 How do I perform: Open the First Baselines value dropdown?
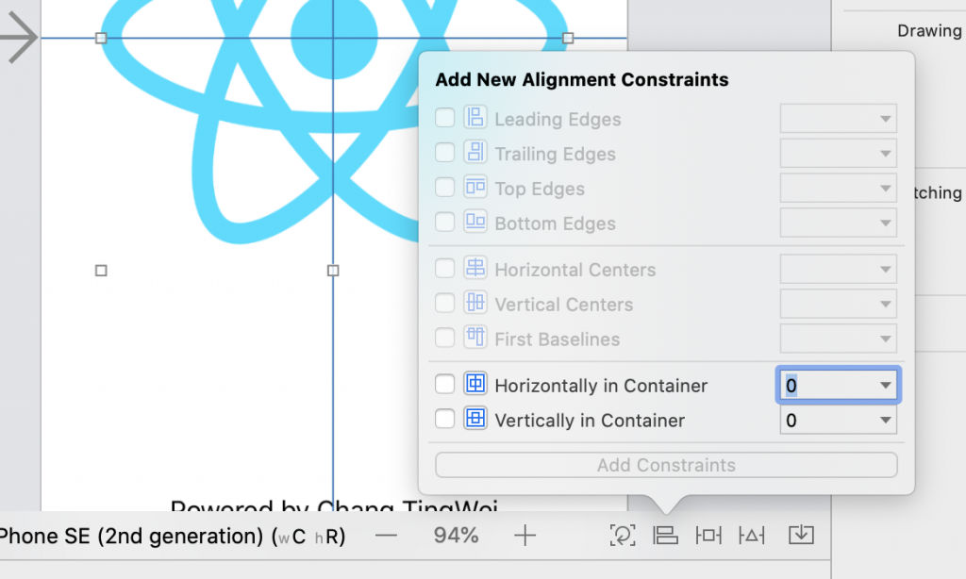(839, 339)
